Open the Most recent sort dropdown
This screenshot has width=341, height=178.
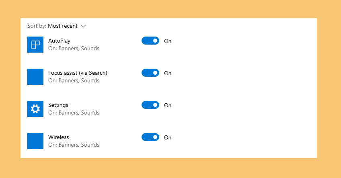[x=63, y=26]
